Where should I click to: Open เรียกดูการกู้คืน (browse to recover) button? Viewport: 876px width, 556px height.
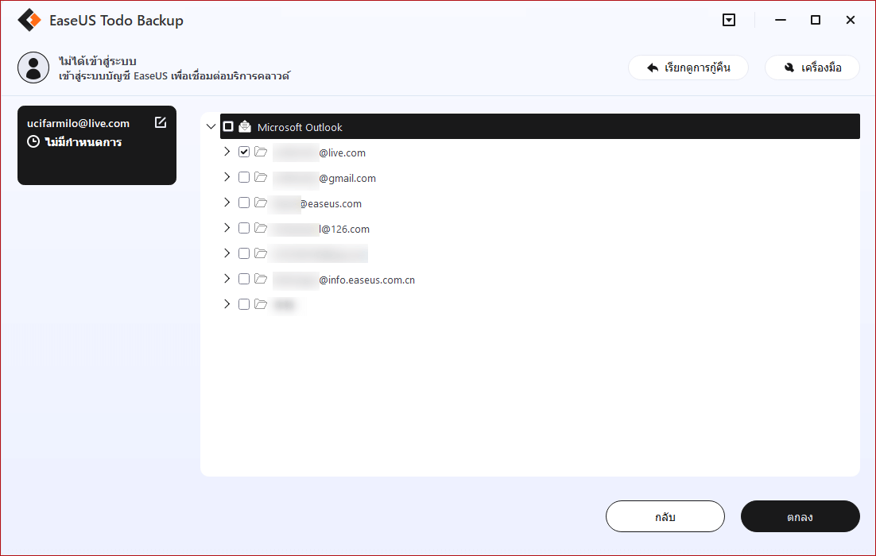click(688, 68)
